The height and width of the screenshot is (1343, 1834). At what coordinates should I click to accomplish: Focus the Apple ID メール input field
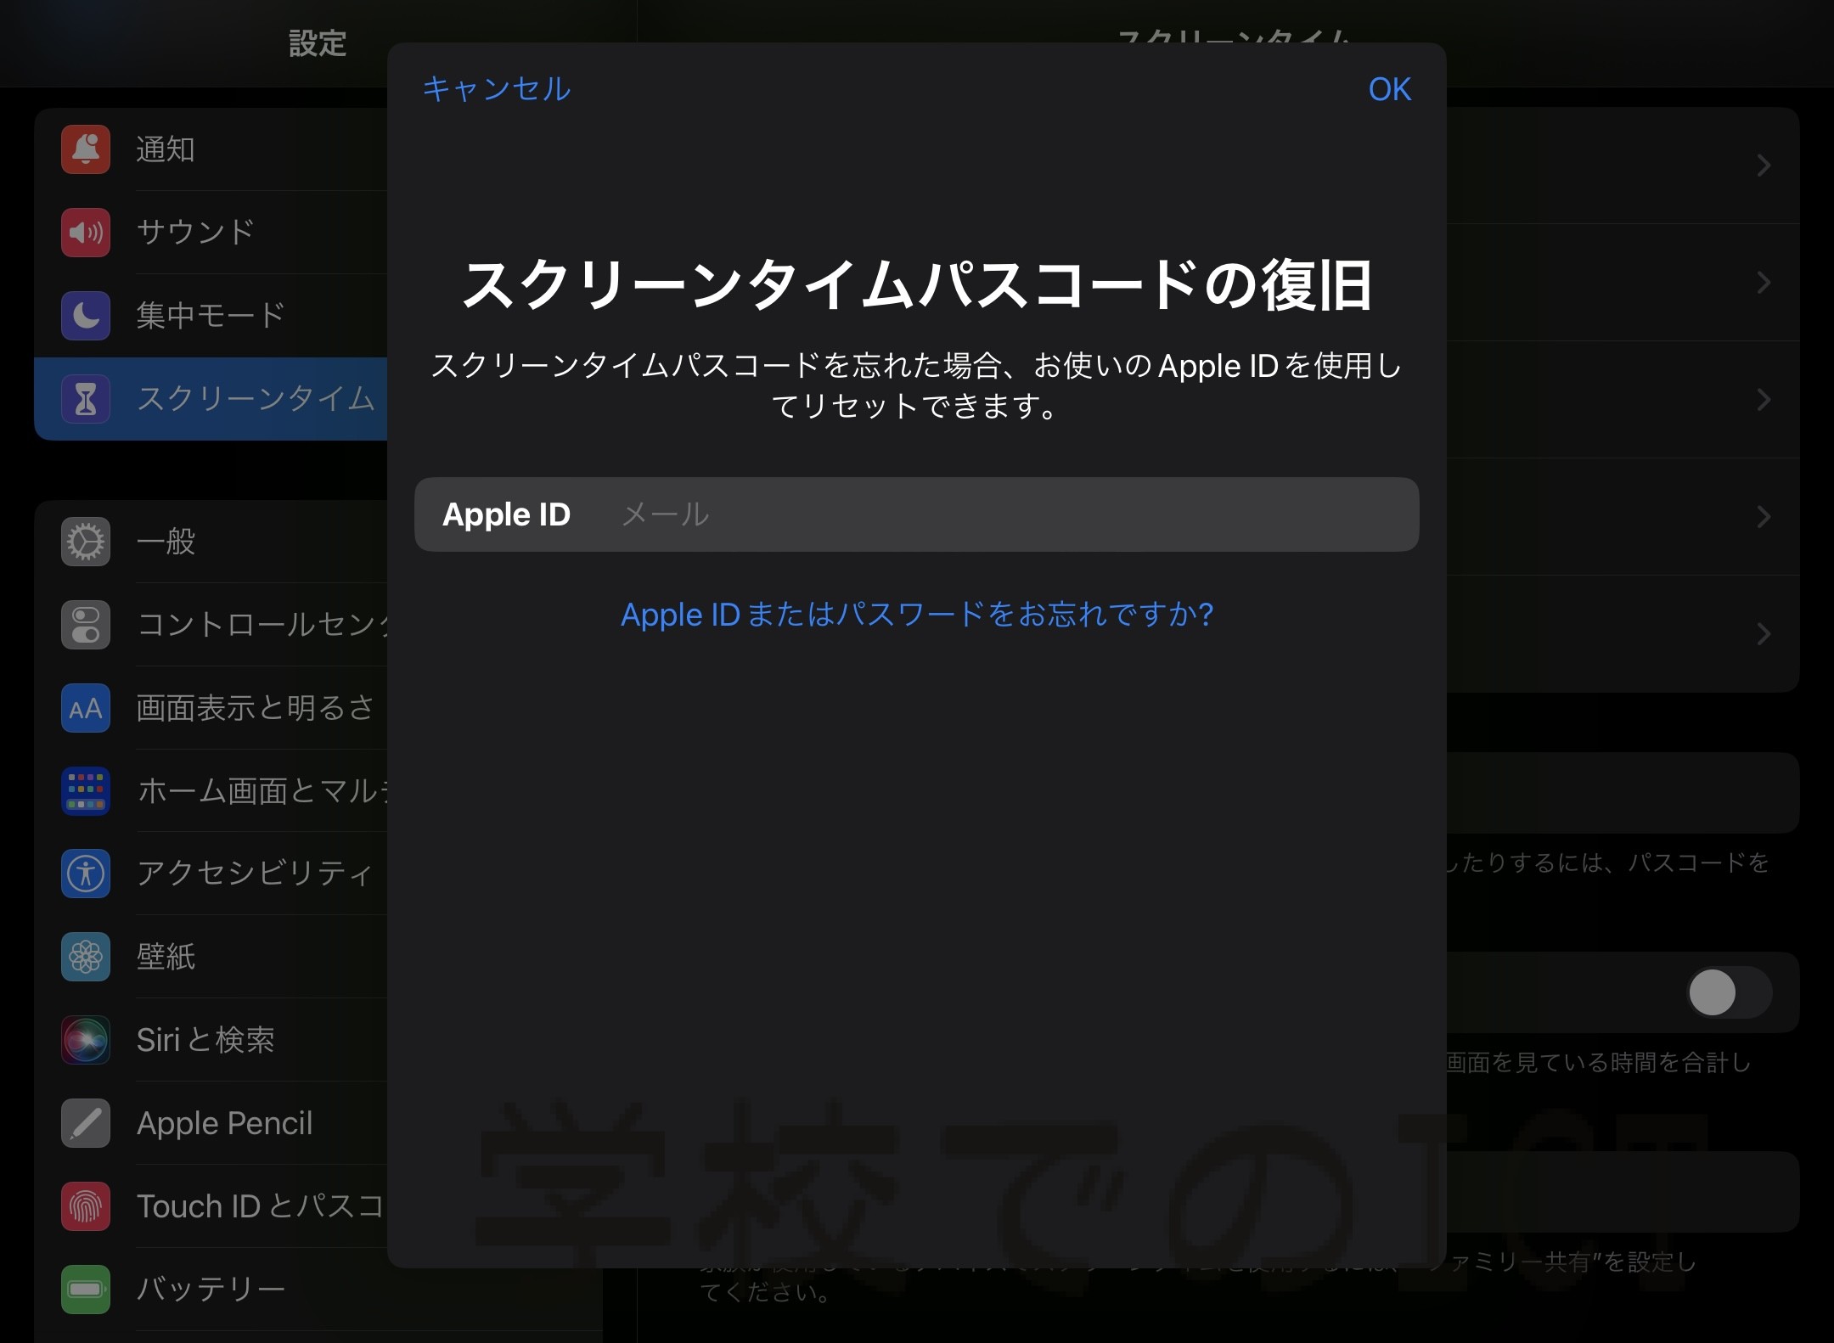pyautogui.click(x=916, y=514)
